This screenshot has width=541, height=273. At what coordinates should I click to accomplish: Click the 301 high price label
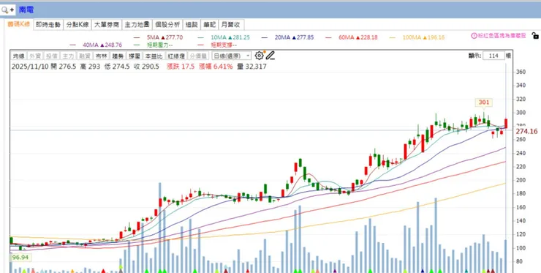tap(484, 102)
